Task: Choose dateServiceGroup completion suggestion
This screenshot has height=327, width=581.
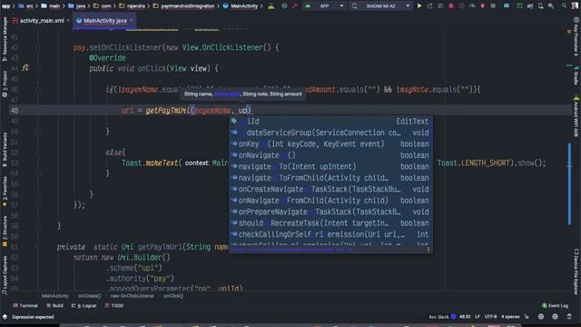Action: (x=330, y=133)
